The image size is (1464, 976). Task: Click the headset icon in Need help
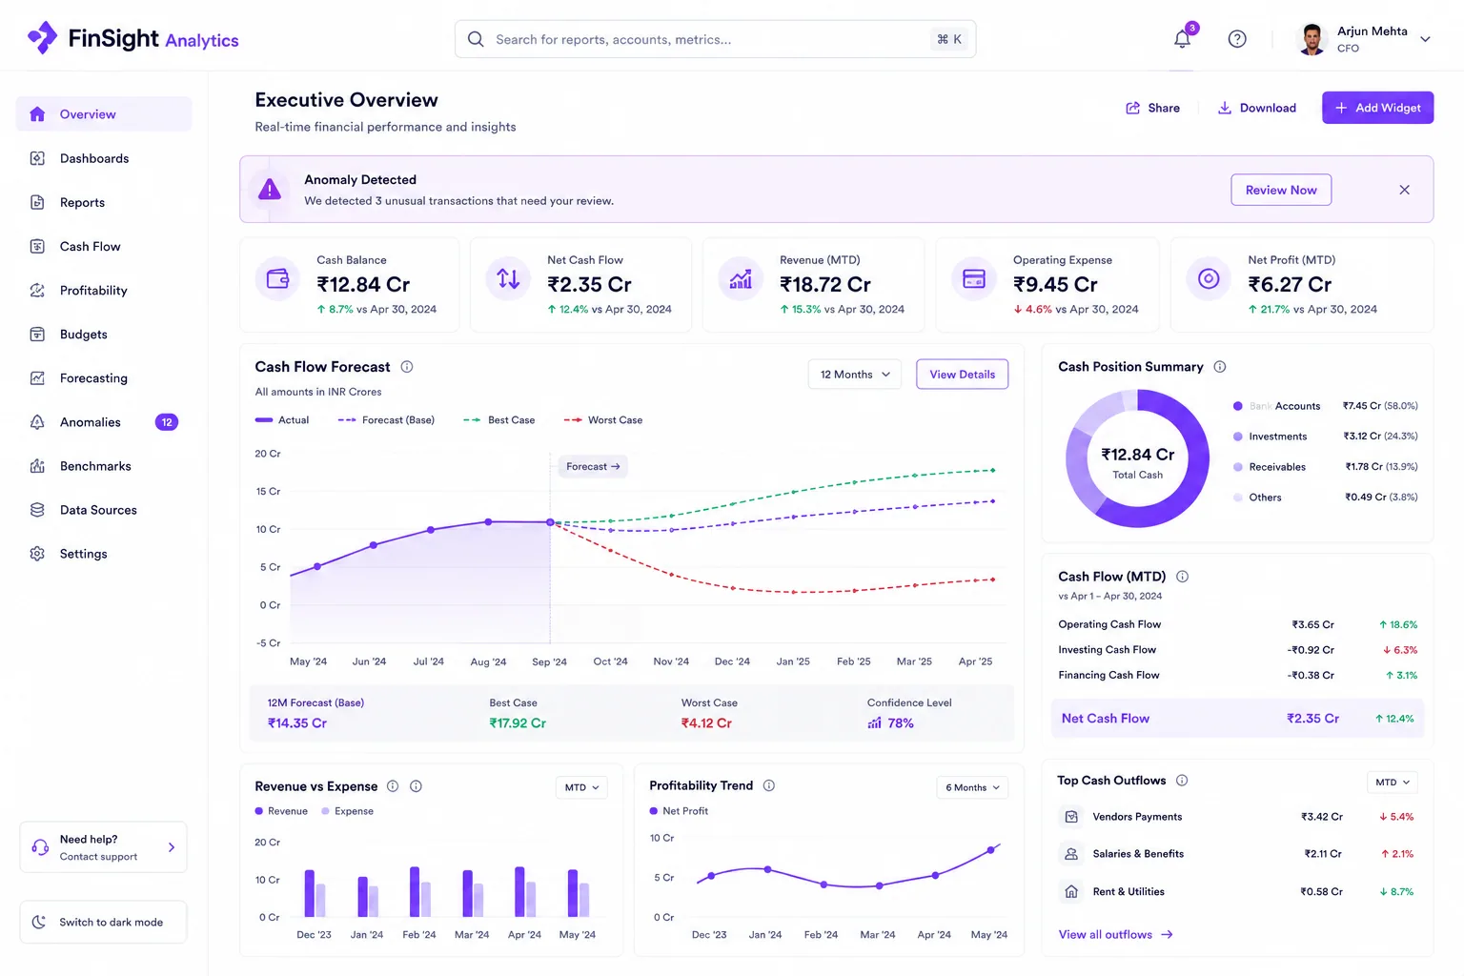tap(40, 847)
